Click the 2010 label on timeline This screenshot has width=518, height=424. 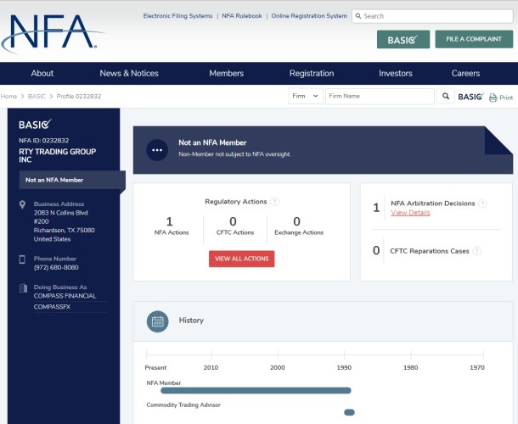pos(211,367)
